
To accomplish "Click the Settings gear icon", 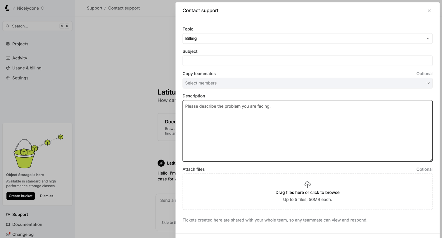I will tap(8, 78).
